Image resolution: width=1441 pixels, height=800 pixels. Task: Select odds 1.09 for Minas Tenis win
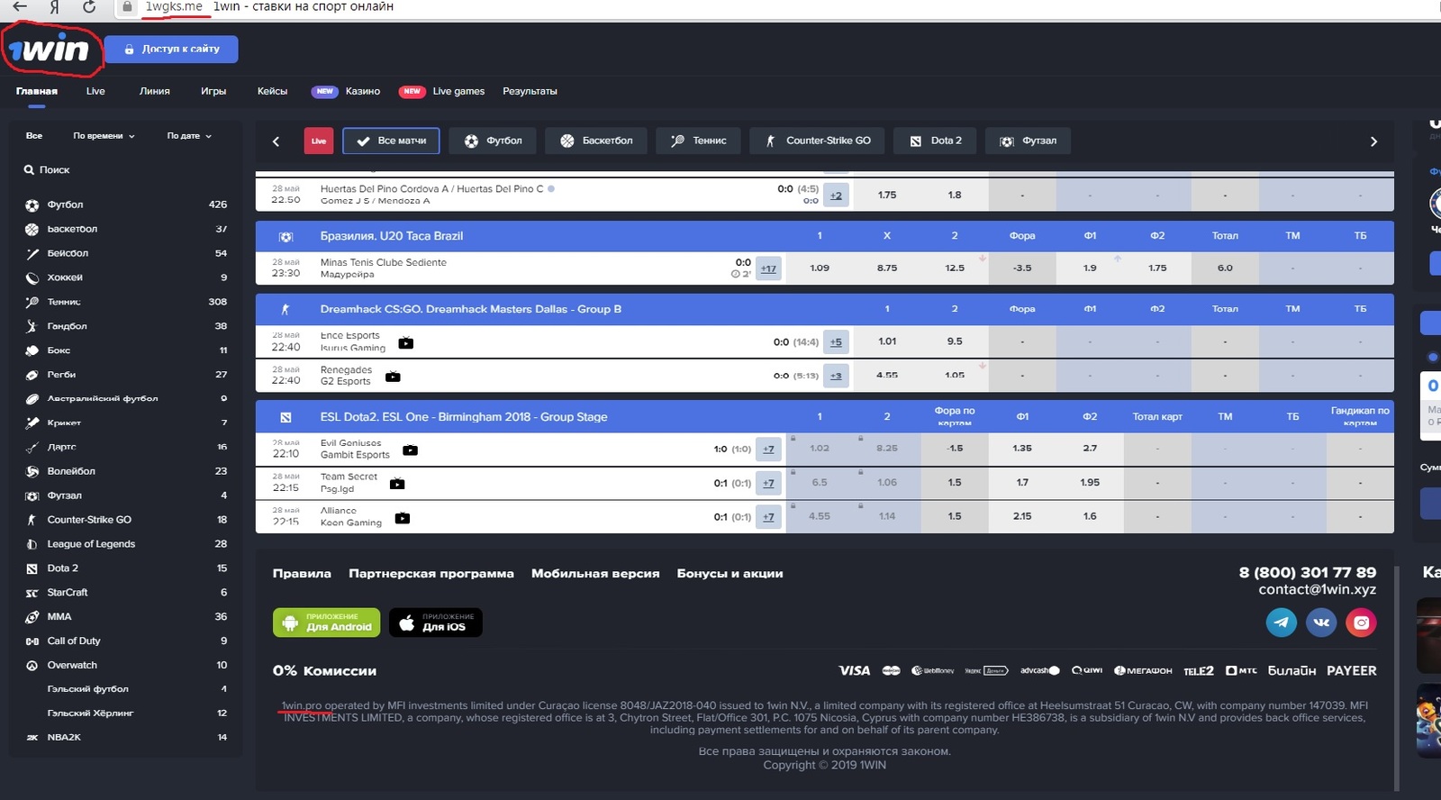coord(820,268)
